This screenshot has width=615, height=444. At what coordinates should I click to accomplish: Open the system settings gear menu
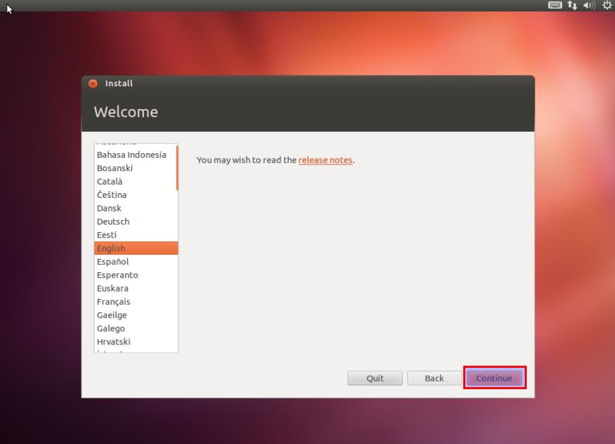tap(607, 5)
